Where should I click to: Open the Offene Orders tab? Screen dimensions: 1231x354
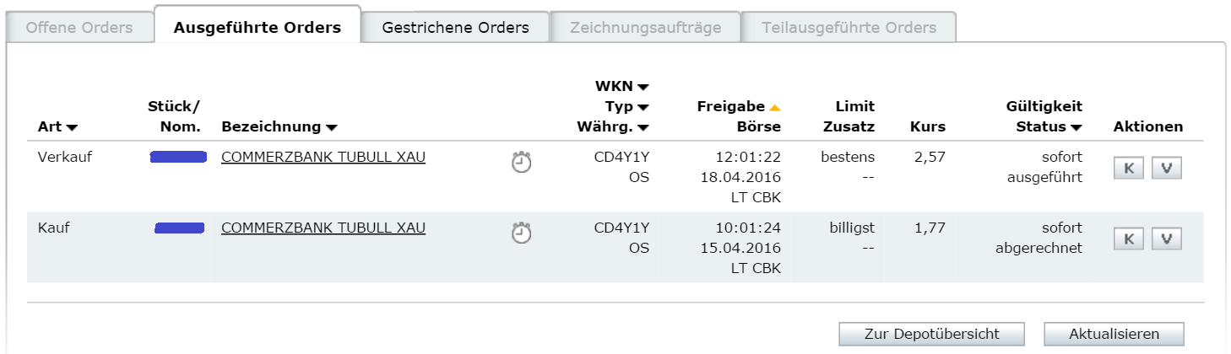point(79,28)
